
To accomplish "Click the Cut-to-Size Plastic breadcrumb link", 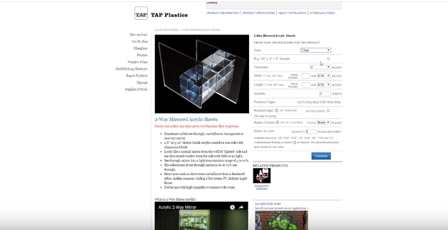I will click(166, 29).
